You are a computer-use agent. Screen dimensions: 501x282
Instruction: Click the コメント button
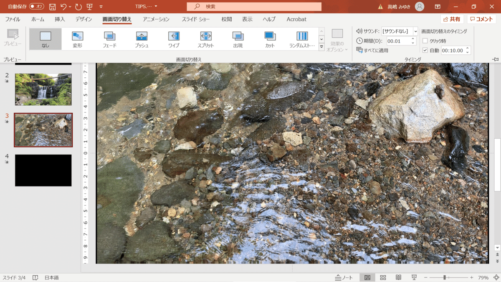coord(481,19)
